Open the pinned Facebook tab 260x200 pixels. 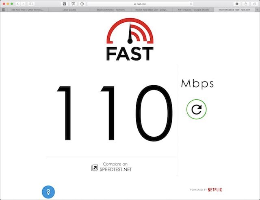4,10
